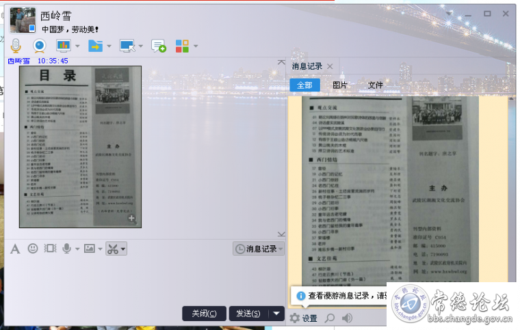The image size is (520, 330).
Task: Select the 全部 tab in message history
Action: pos(304,85)
